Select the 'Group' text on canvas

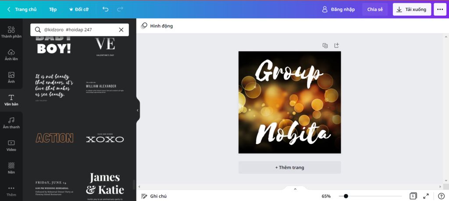point(289,74)
